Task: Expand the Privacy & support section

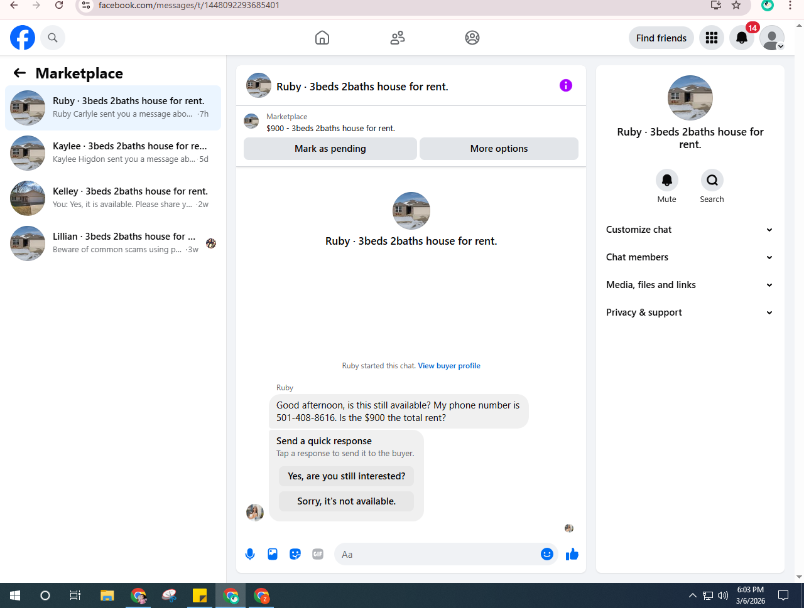Action: [x=690, y=312]
